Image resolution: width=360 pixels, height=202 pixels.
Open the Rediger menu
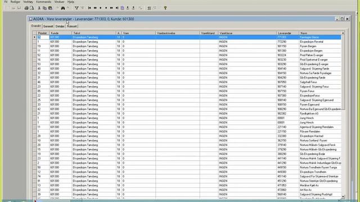pos(15,2)
